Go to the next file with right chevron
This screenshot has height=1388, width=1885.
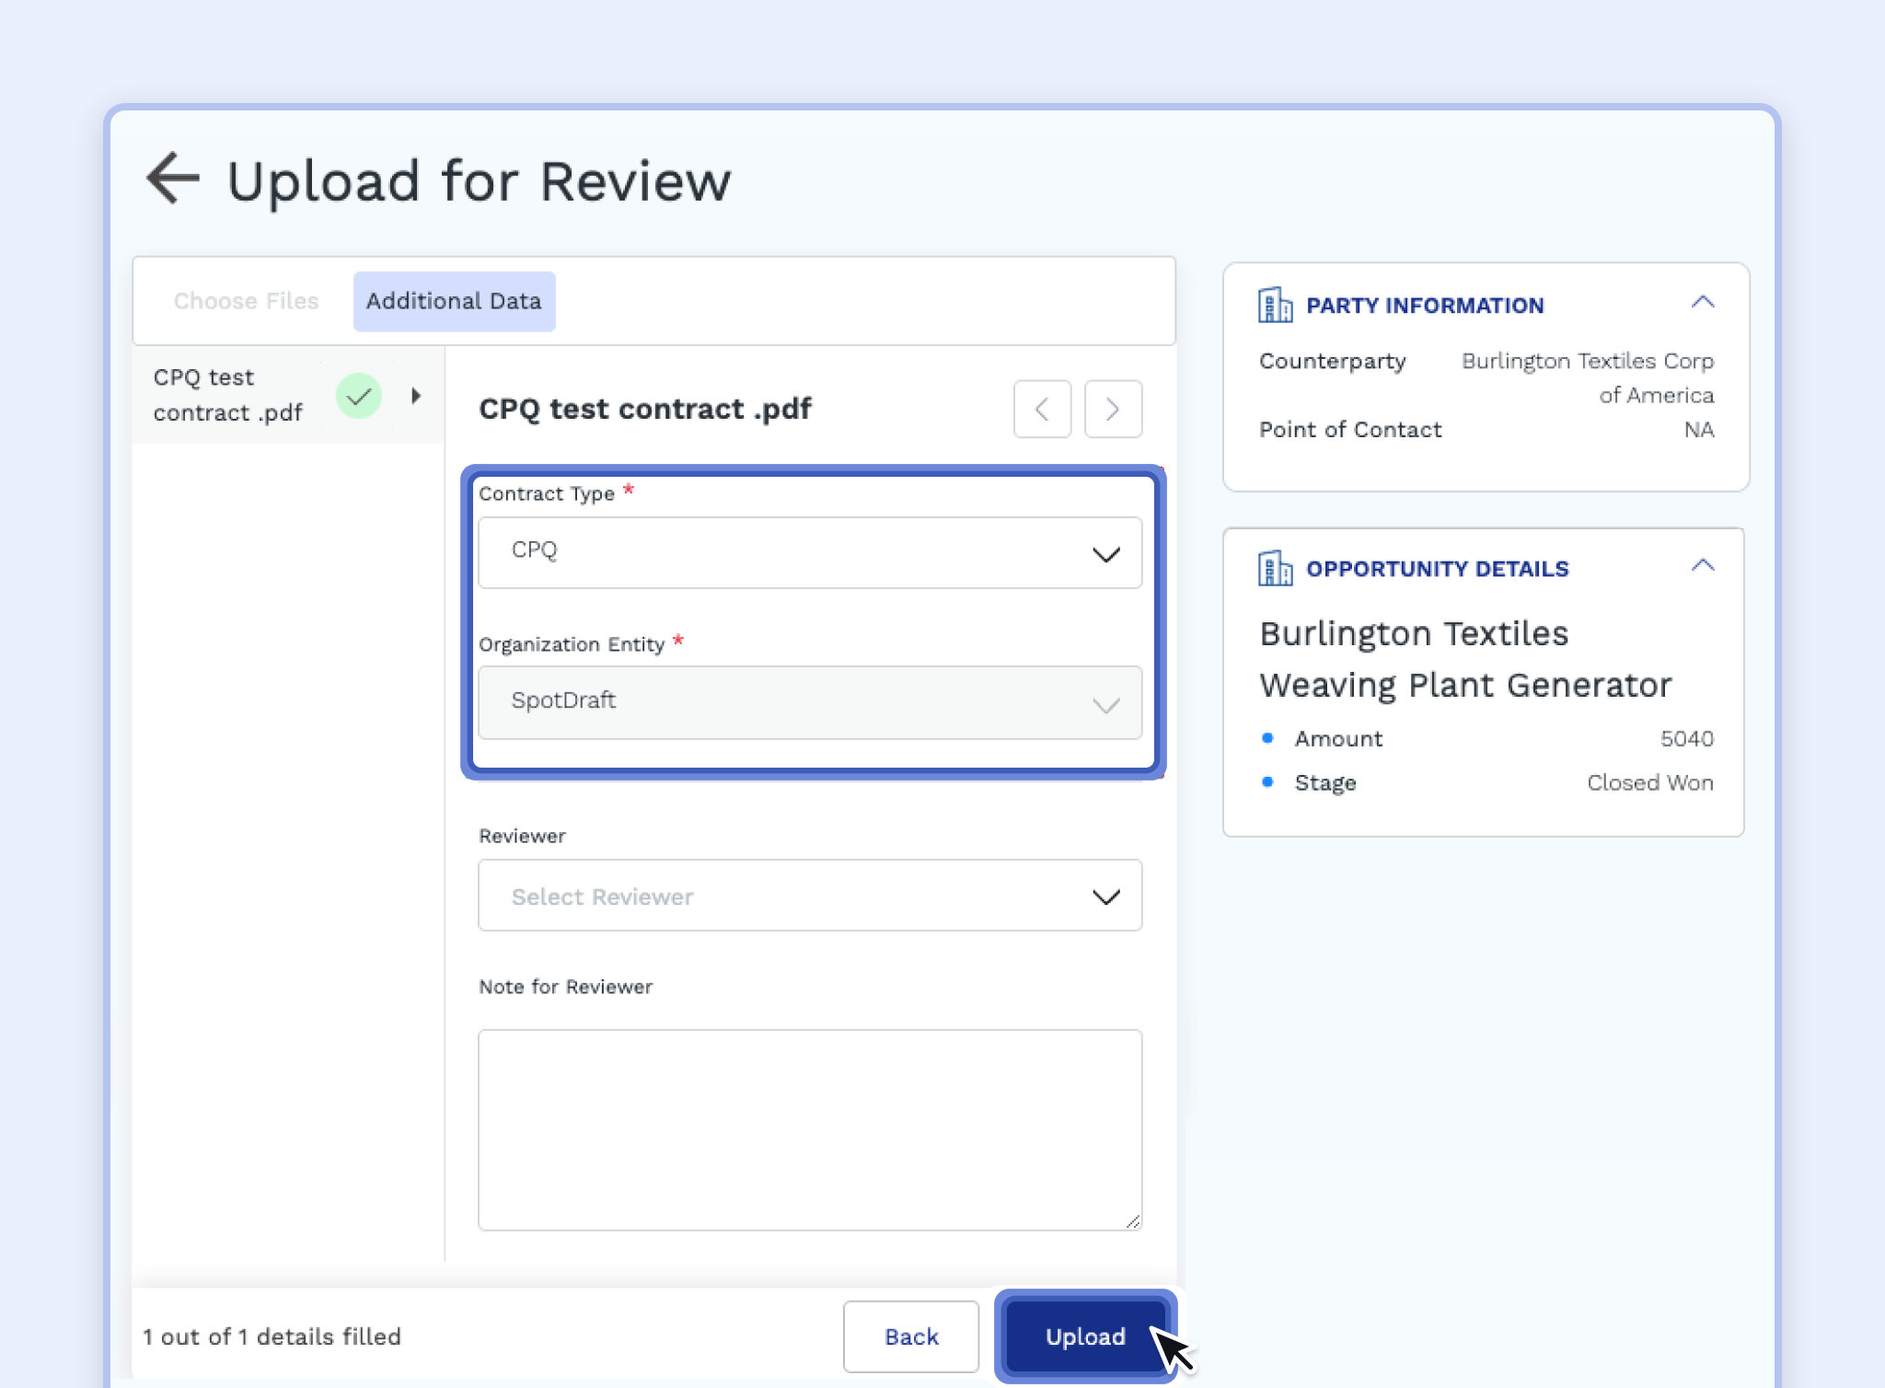1113,409
